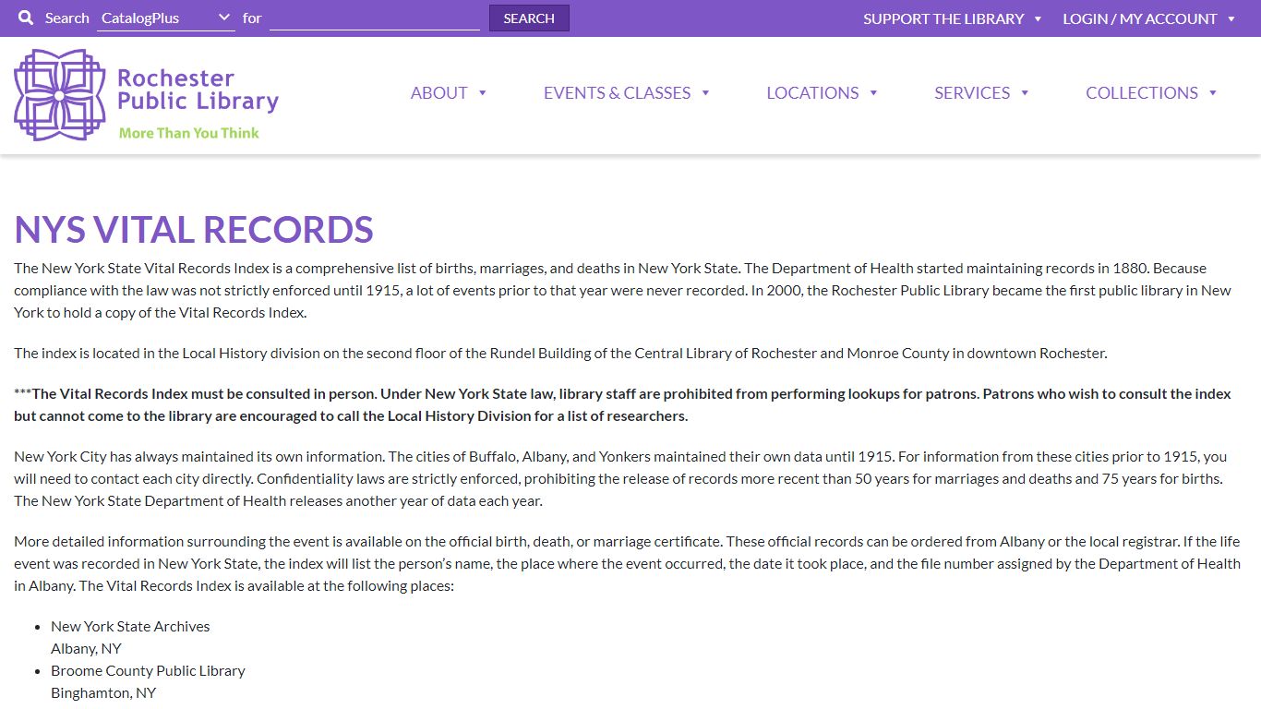Open the LOGIN / MY ACCOUNT menu

pyautogui.click(x=1139, y=18)
